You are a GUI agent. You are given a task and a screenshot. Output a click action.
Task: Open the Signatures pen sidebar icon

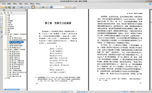(2, 37)
